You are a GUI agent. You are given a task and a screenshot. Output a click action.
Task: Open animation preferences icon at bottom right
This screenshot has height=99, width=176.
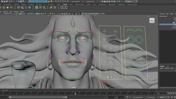175,97
